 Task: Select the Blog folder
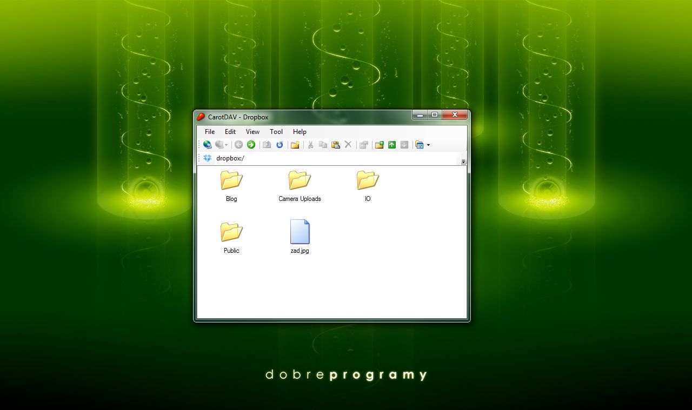pyautogui.click(x=231, y=186)
